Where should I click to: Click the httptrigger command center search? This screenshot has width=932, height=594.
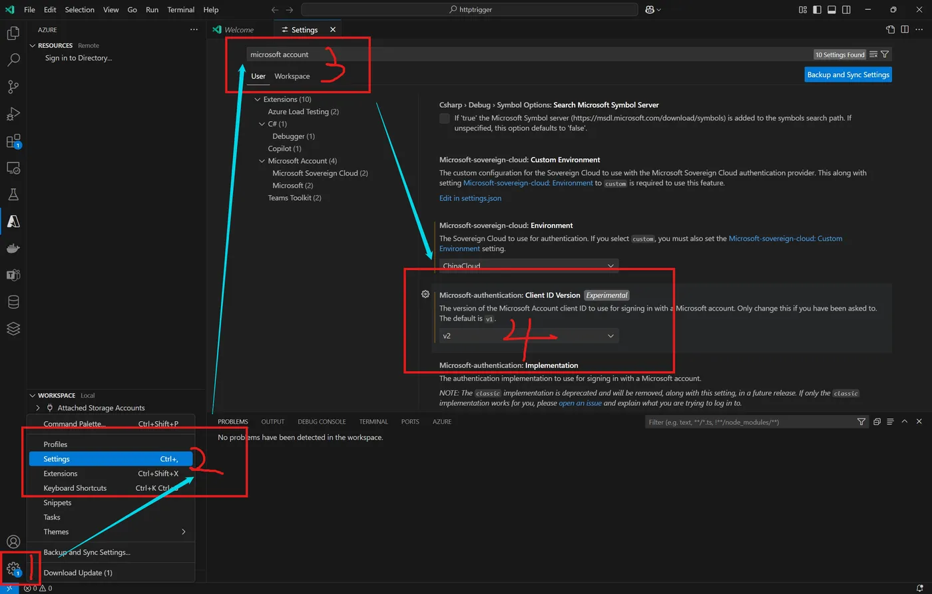pos(470,10)
